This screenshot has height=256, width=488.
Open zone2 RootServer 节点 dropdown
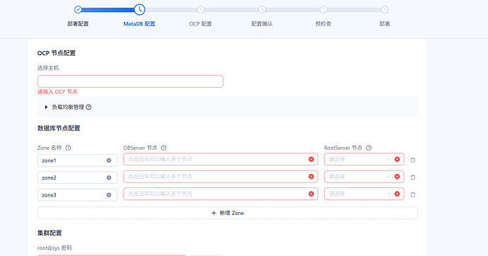(x=364, y=176)
